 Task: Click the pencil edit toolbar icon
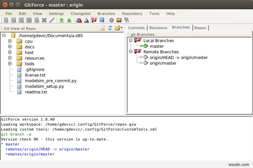click(52, 20)
